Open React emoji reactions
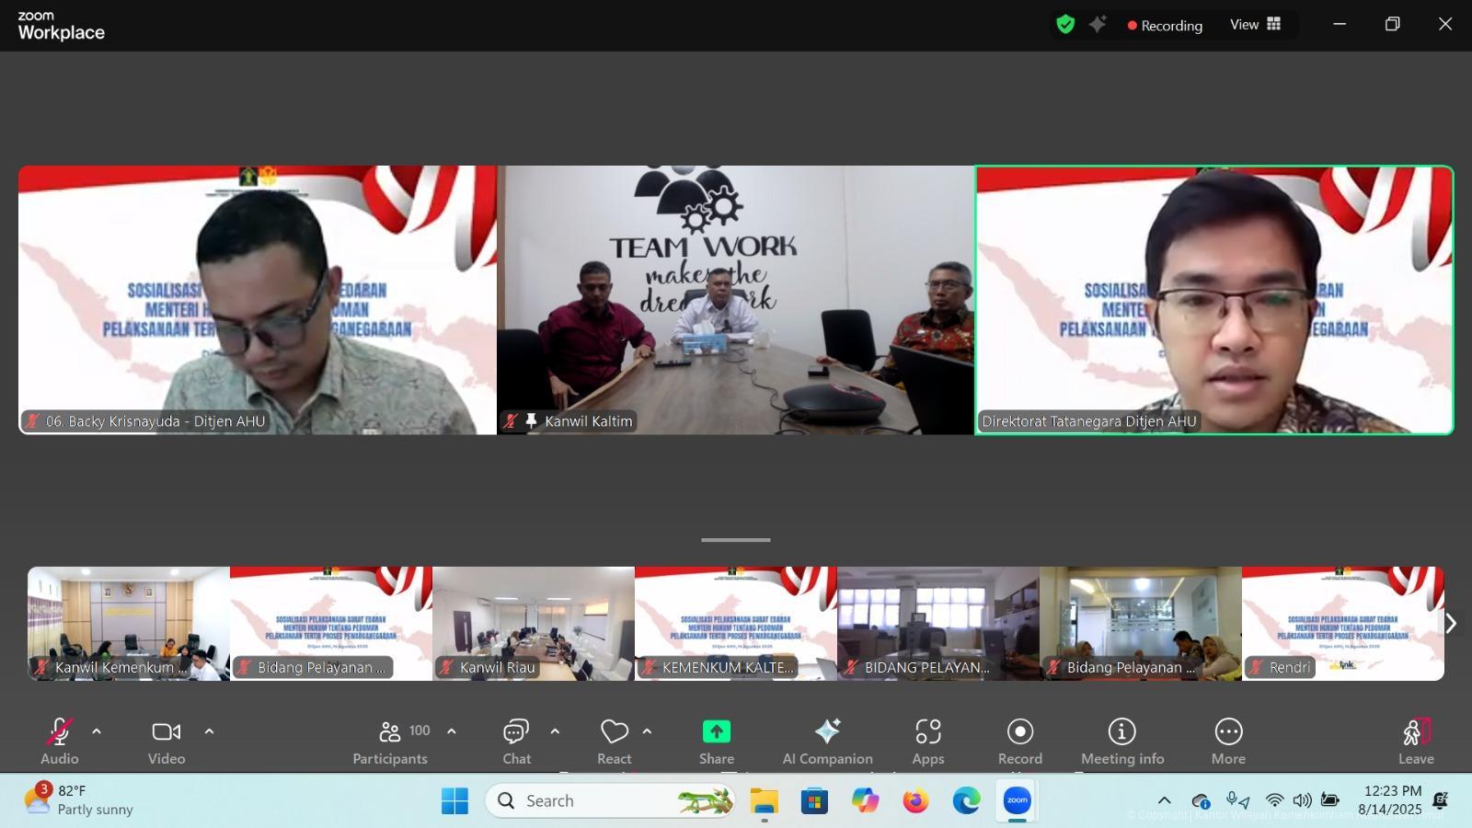 click(x=614, y=742)
